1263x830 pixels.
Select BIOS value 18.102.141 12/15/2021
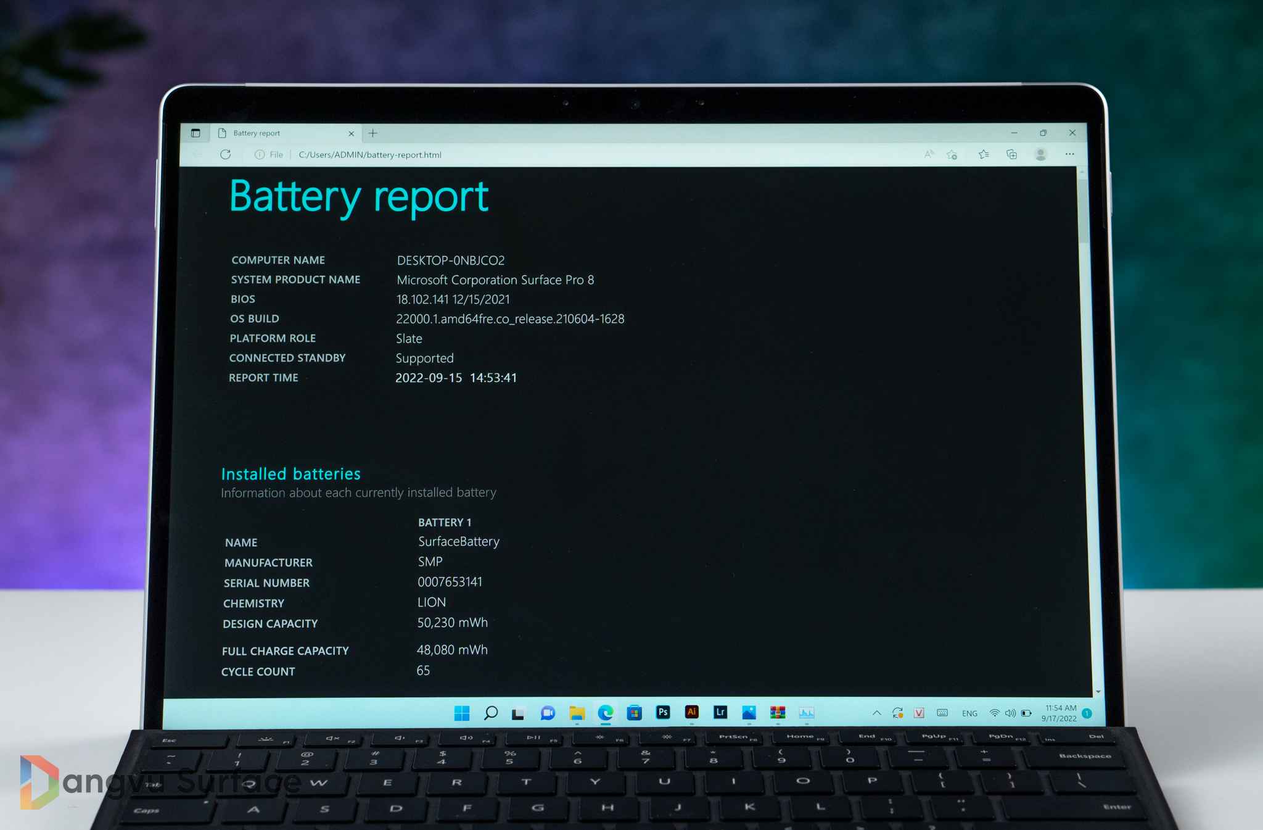click(453, 299)
